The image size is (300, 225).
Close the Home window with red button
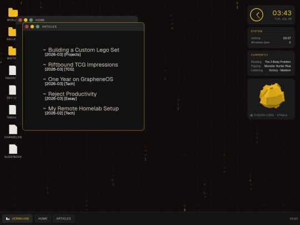21,20
